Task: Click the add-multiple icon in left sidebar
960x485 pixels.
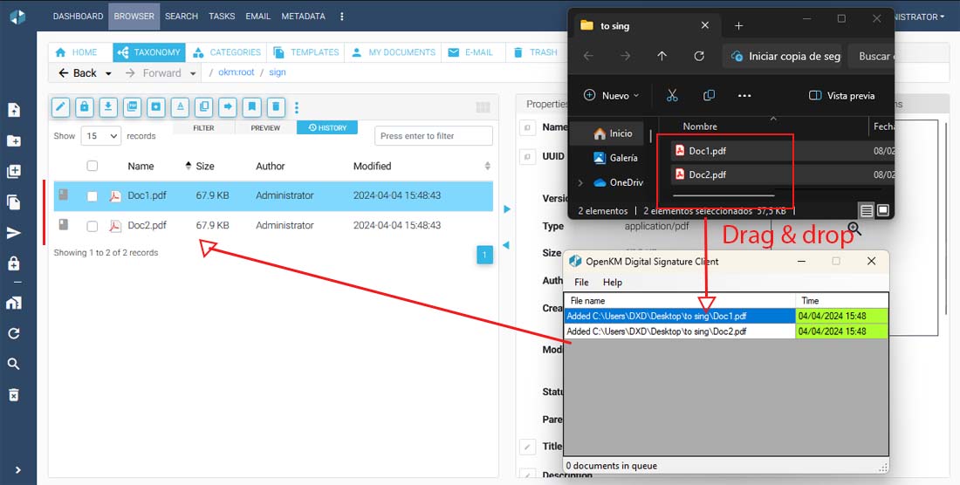Action: [13, 171]
